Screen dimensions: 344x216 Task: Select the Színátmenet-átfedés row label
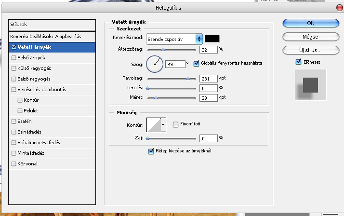pos(39,142)
